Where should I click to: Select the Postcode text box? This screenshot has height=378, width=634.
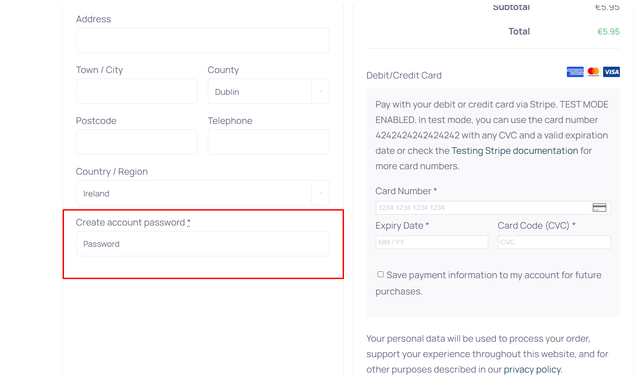(x=137, y=142)
